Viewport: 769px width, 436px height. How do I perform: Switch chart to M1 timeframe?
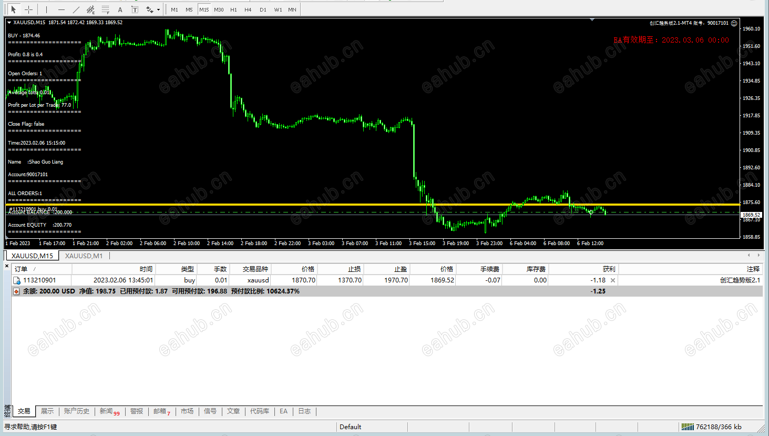click(175, 9)
